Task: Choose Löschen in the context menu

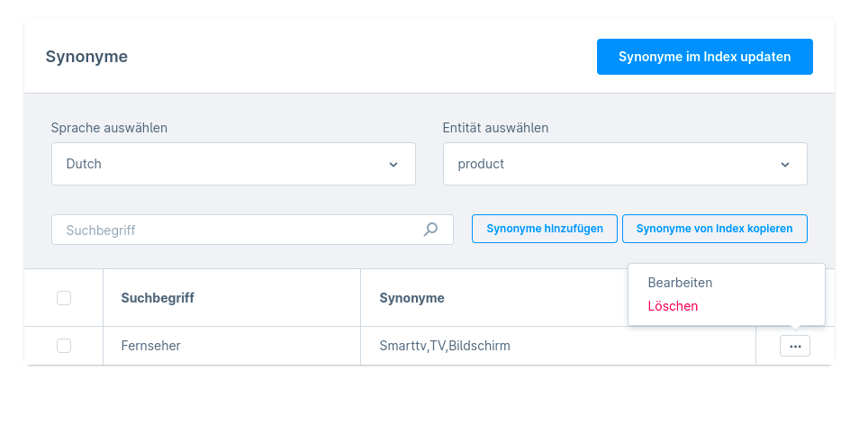Action: pyautogui.click(x=673, y=306)
